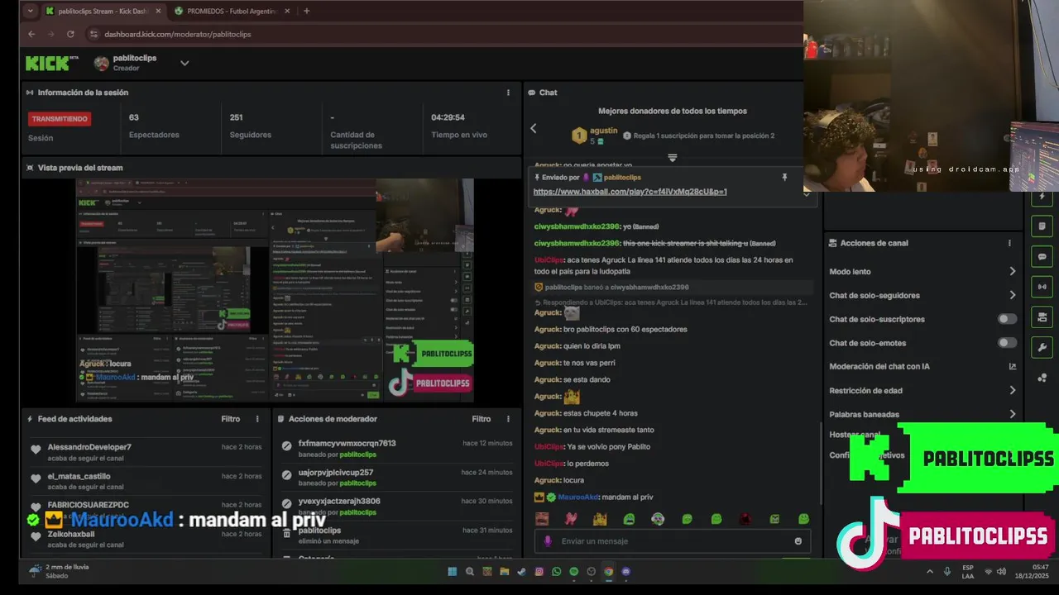Show hidden system tray icons

pyautogui.click(x=929, y=571)
